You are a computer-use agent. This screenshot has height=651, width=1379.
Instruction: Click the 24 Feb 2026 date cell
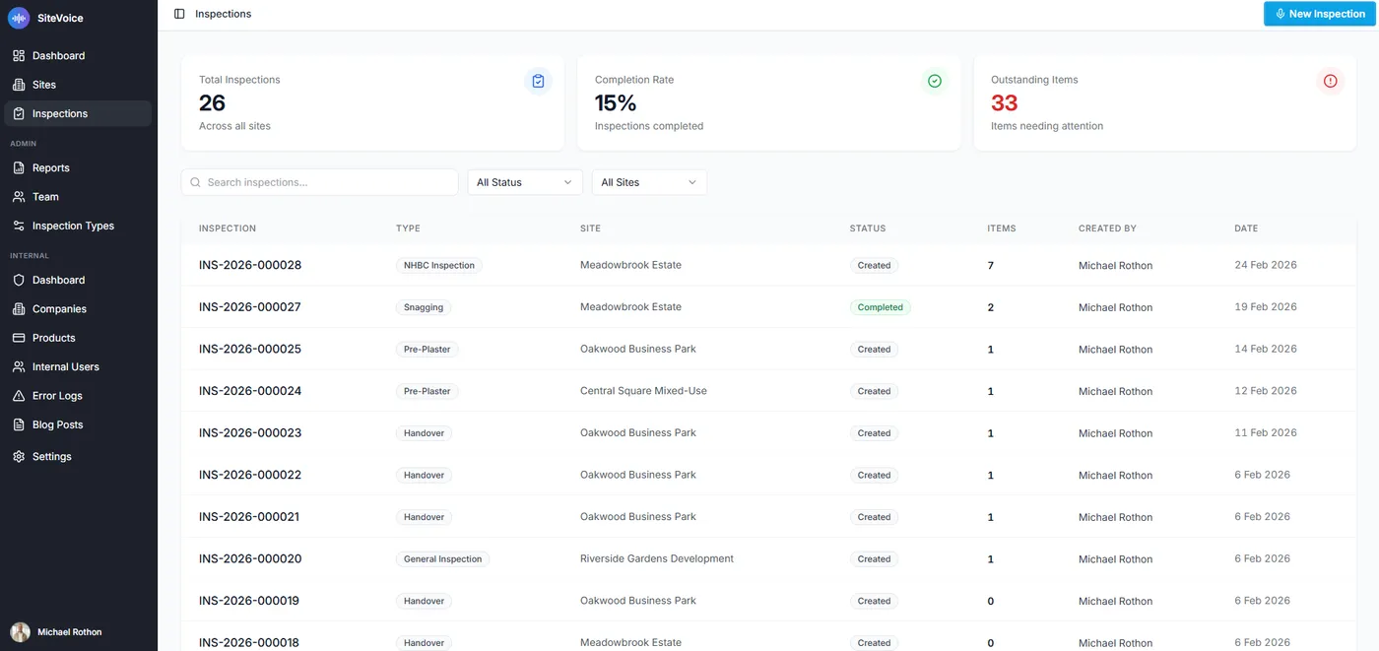point(1266,265)
